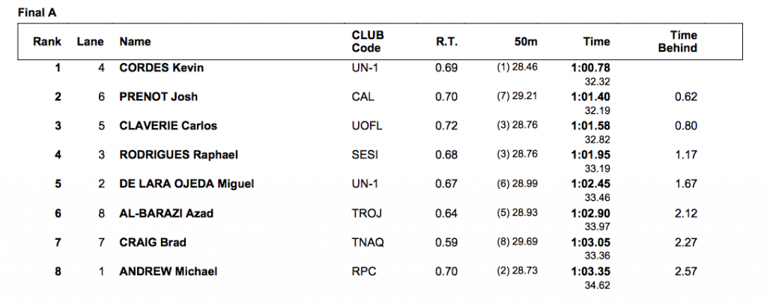This screenshot has width=767, height=302.
Task: Select the 50m column header
Action: pos(526,42)
